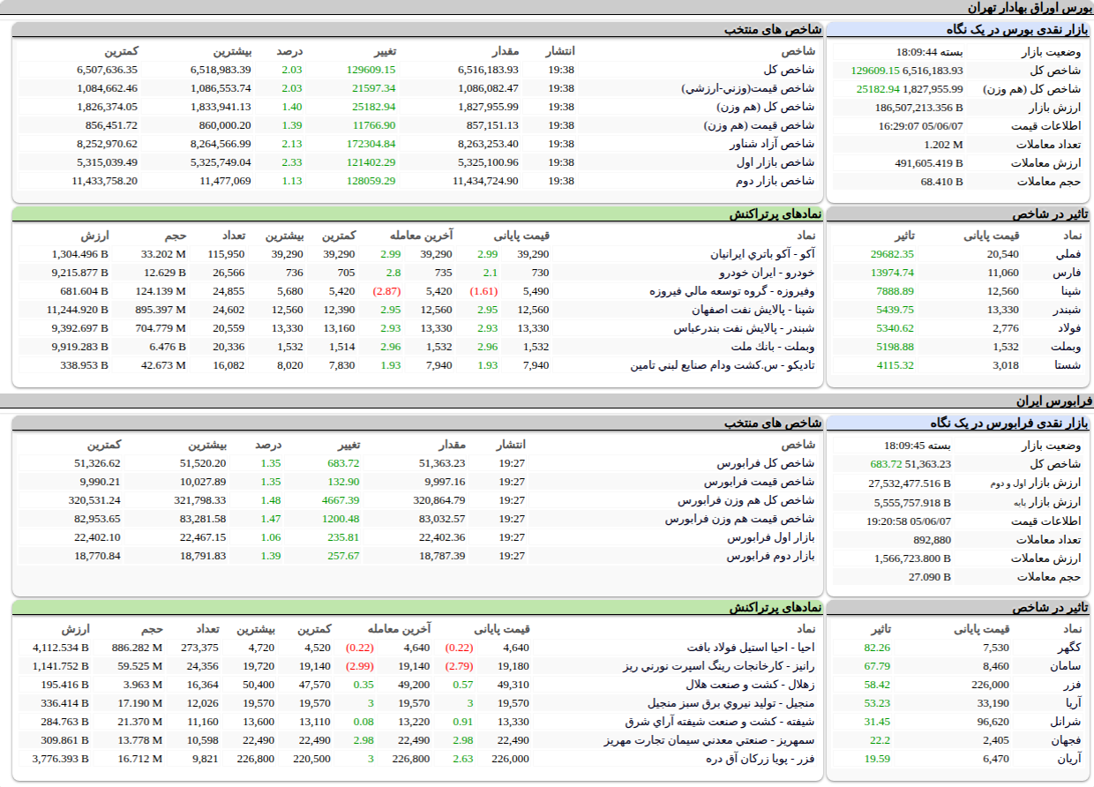Click Farabourse trade count 892,880
Viewport: 1094px width, 787px height.
click(933, 539)
